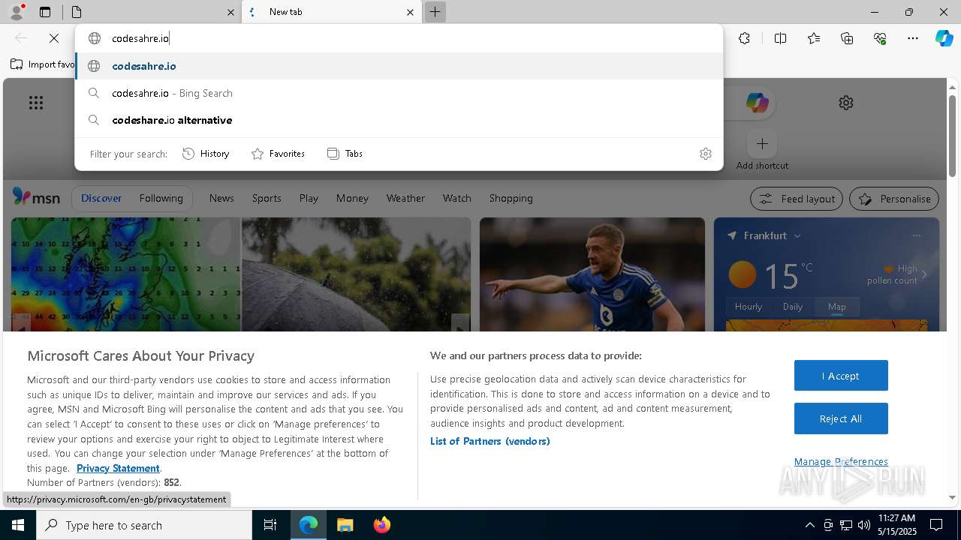Open the footballer news story thumbnail
This screenshot has height=540, width=961.
click(592, 274)
